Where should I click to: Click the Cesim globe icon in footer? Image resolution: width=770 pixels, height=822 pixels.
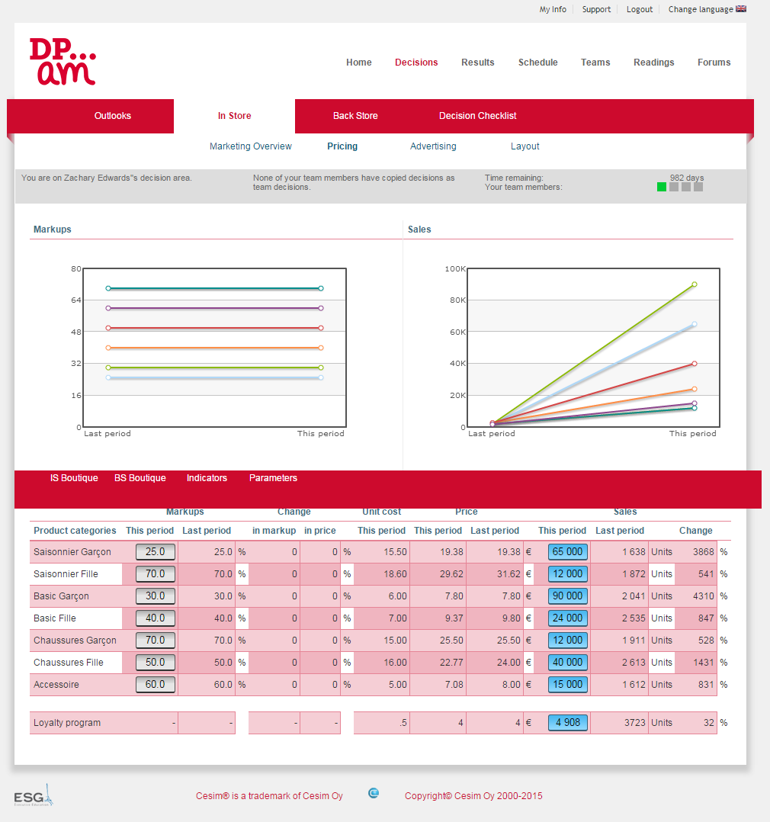pos(374,793)
